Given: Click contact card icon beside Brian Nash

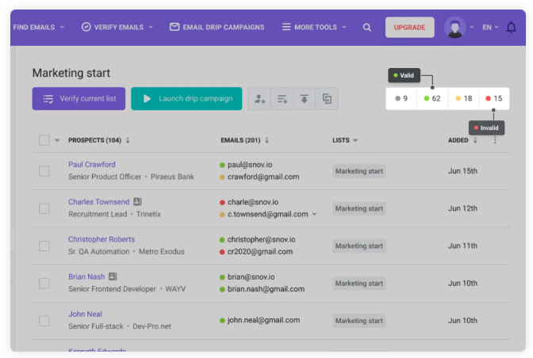Looking at the screenshot, I should coord(113,276).
